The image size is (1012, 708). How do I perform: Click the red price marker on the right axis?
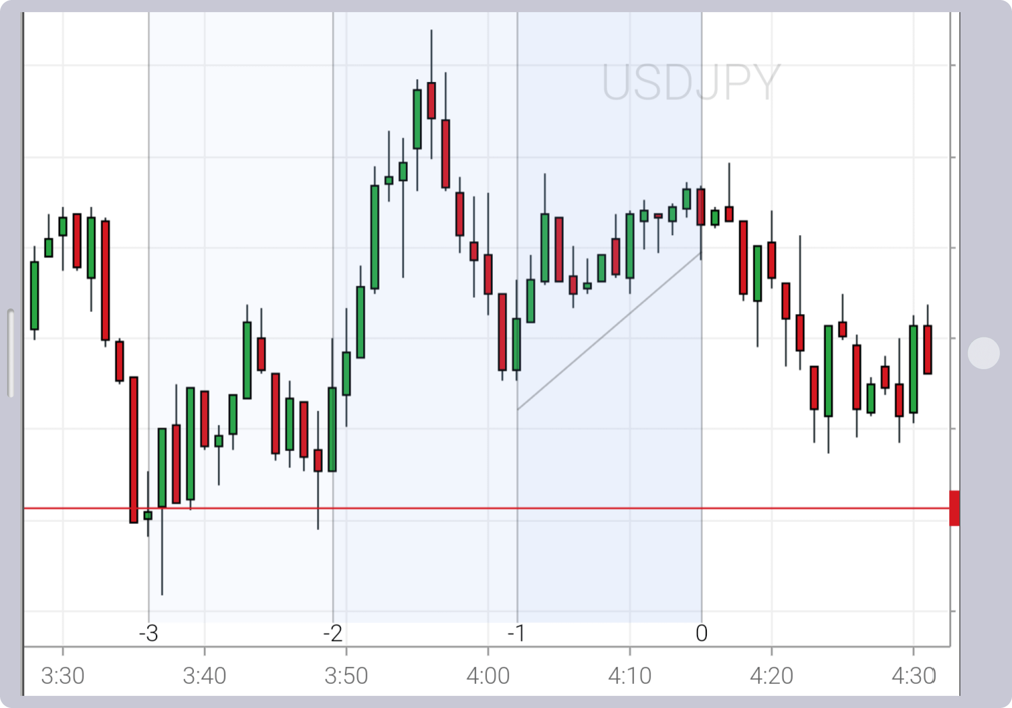coord(954,508)
